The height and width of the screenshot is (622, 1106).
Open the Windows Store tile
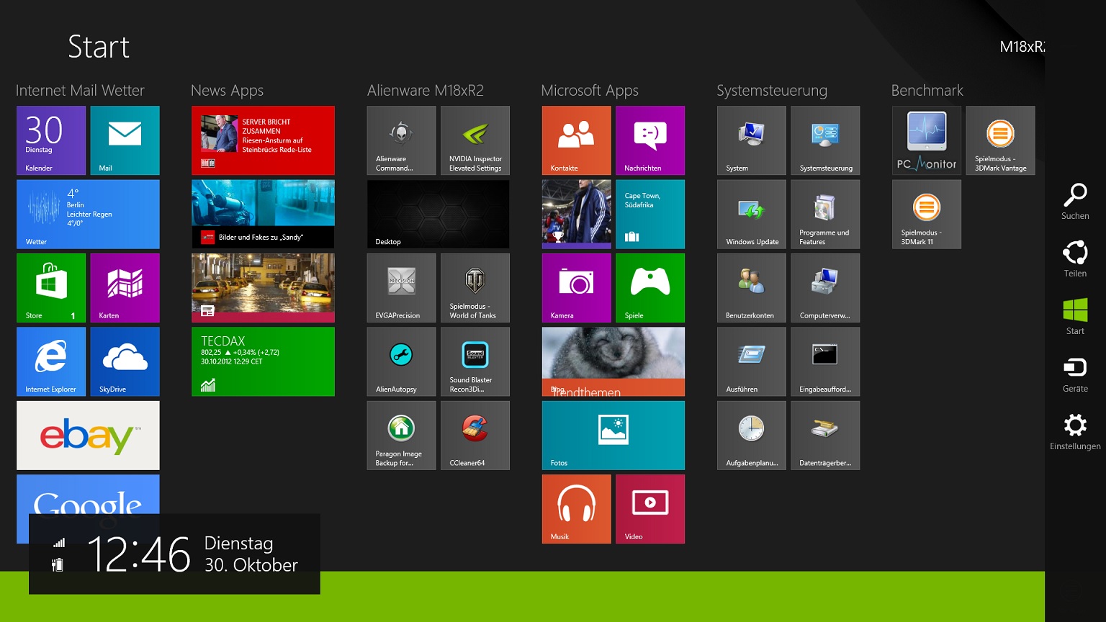tap(51, 287)
